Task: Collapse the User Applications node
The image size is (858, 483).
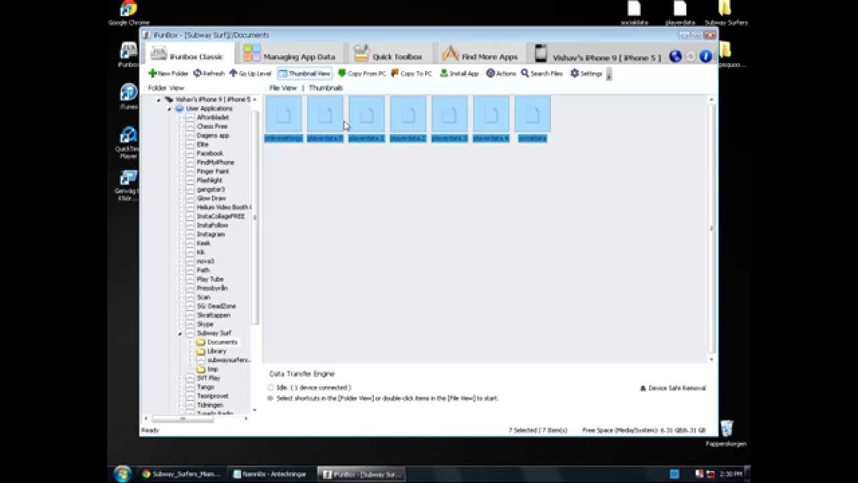Action: (169, 109)
